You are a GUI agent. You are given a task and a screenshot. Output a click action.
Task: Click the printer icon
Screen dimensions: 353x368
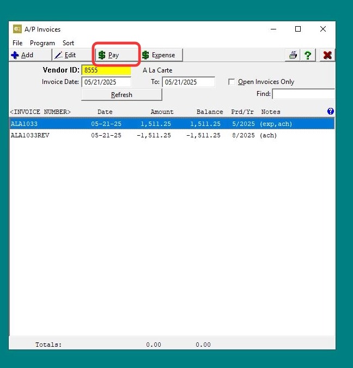[x=293, y=55]
